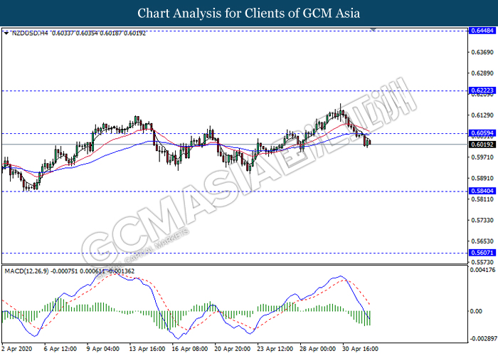Click the chart shift triangle marker at top
The height and width of the screenshot is (356, 498).
[373, 29]
